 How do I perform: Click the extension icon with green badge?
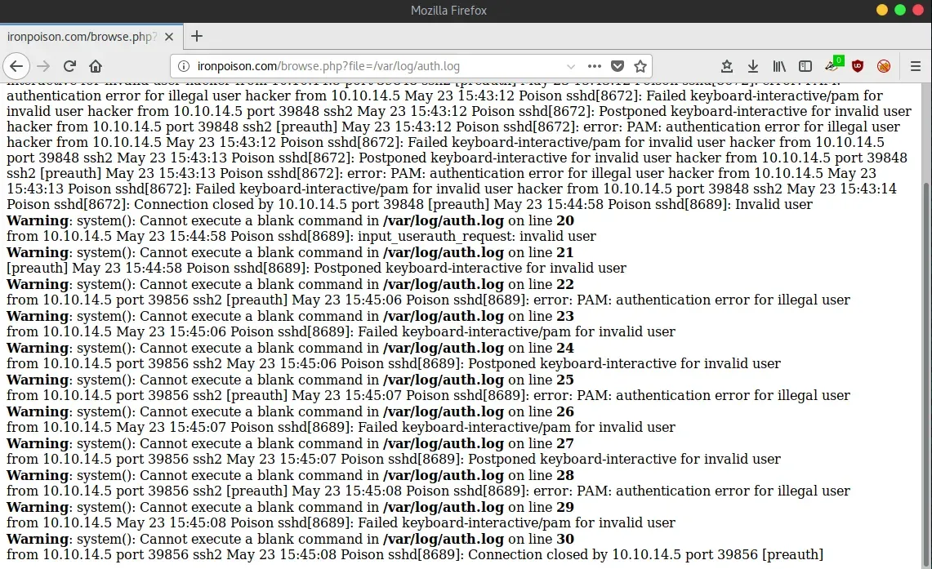point(832,65)
